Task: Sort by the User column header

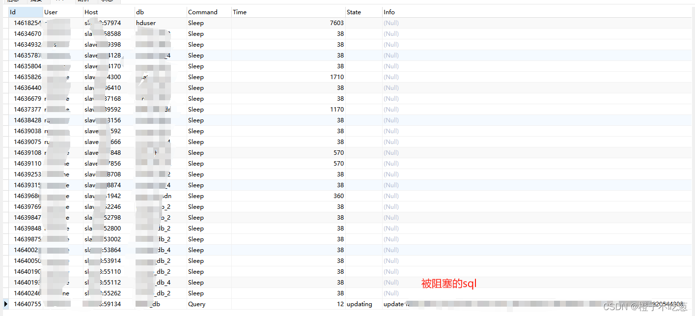Action: (63, 12)
